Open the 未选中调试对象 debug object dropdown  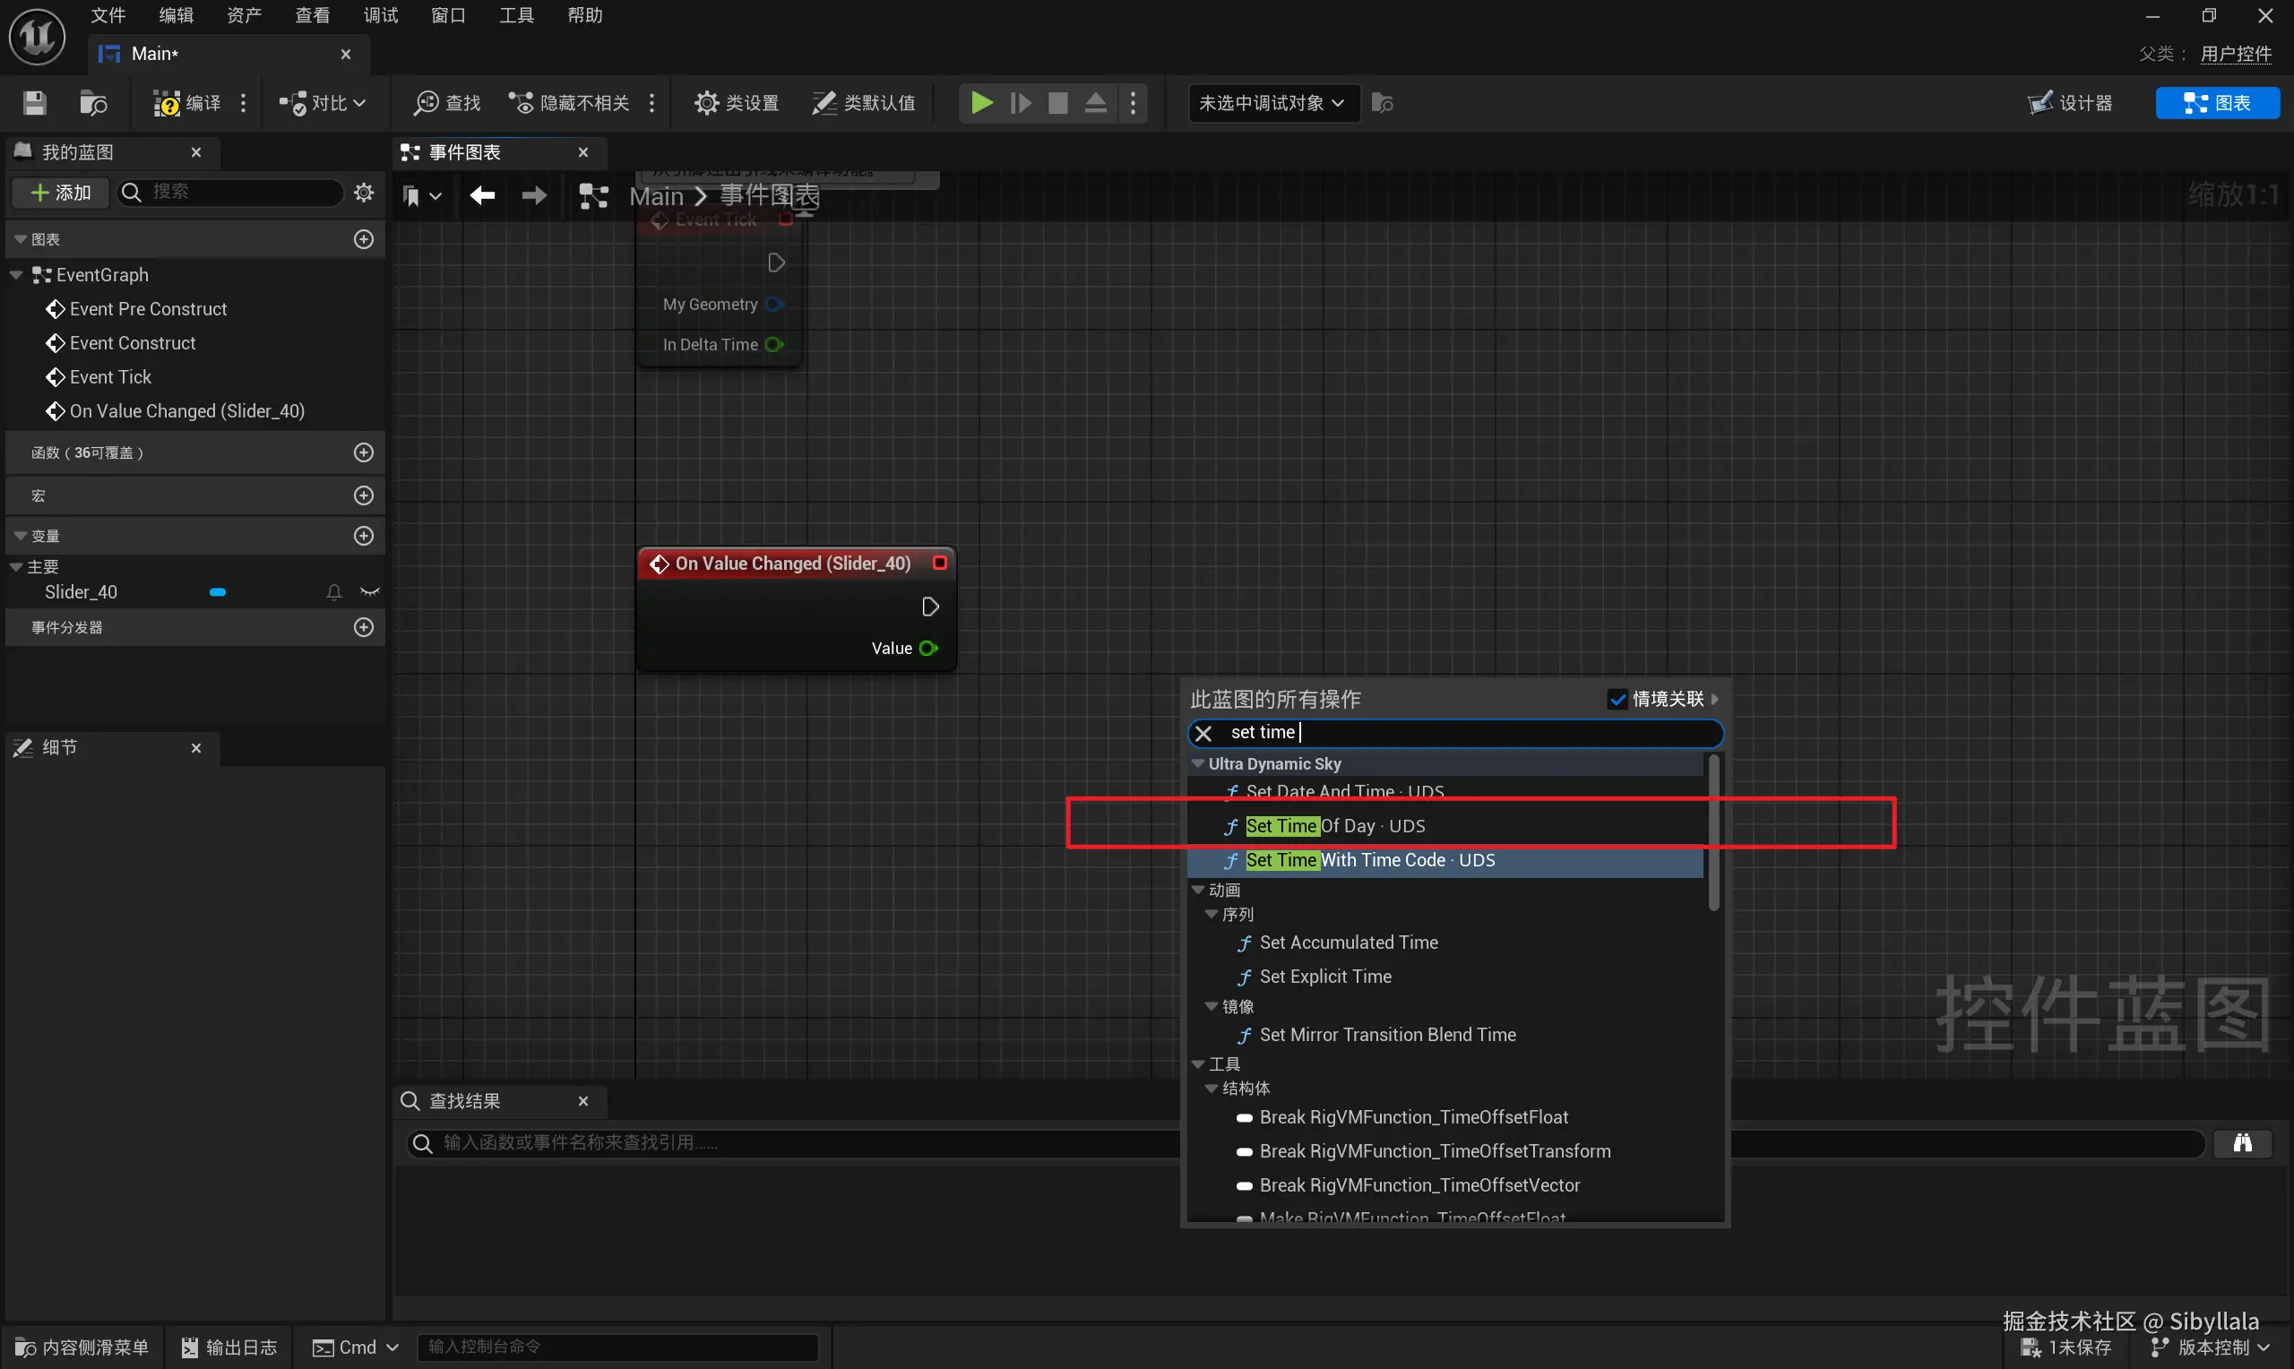click(x=1272, y=102)
